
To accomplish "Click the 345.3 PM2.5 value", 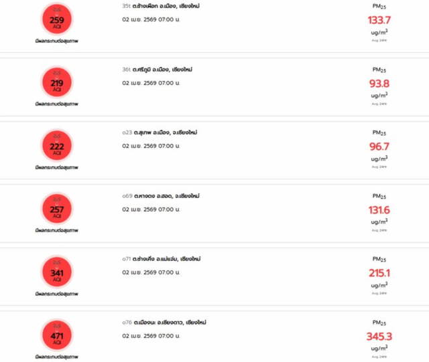I will click(x=379, y=336).
